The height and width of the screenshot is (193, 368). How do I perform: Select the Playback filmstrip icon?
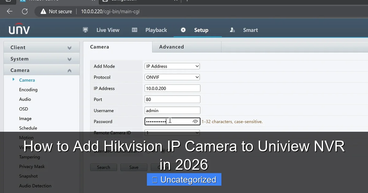pos(134,30)
